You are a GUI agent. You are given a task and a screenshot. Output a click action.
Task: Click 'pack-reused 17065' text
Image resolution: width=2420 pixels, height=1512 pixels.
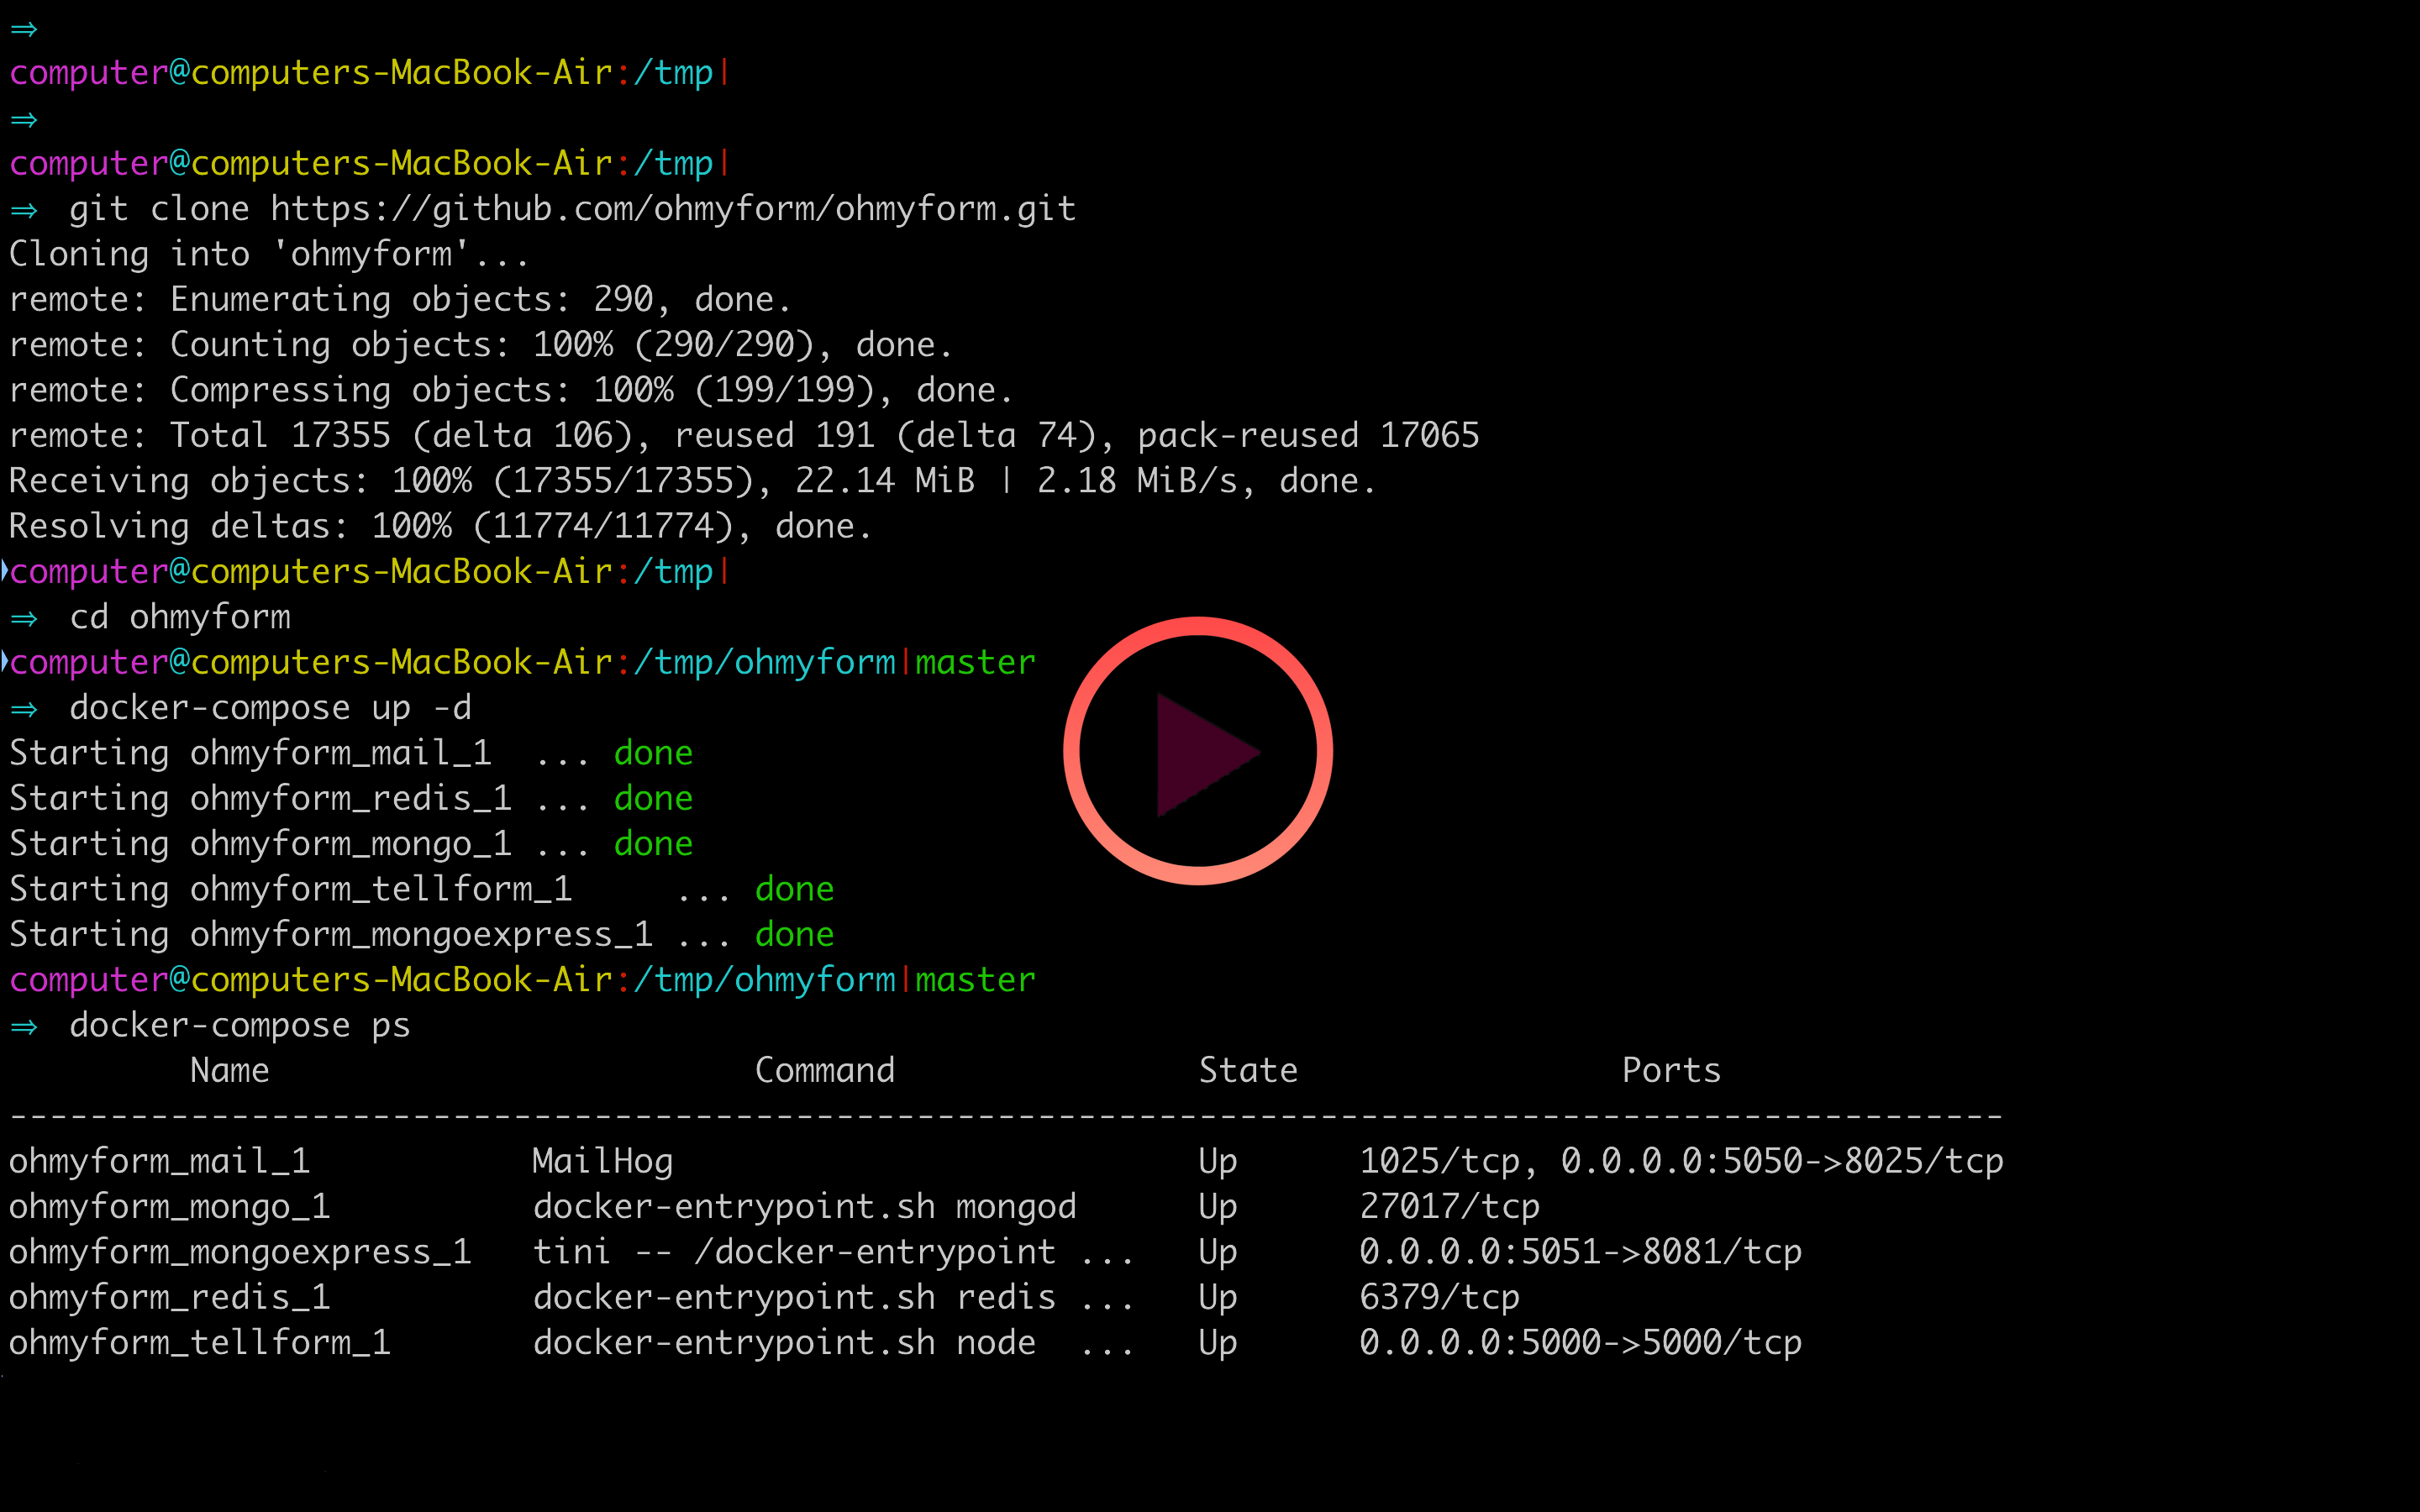point(1308,435)
